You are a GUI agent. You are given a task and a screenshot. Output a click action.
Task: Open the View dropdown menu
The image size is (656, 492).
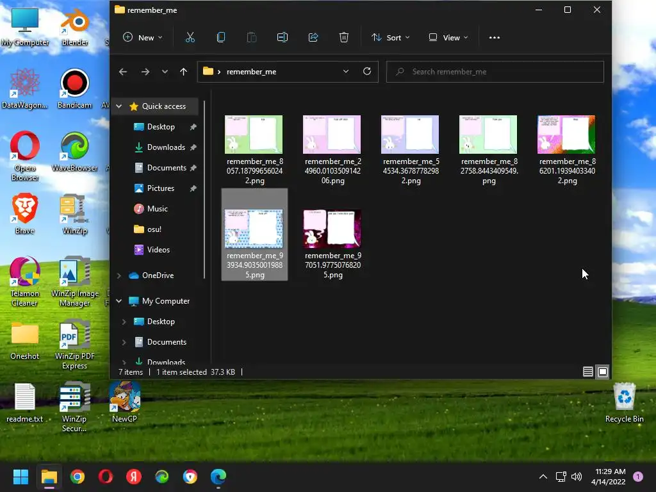(x=448, y=38)
